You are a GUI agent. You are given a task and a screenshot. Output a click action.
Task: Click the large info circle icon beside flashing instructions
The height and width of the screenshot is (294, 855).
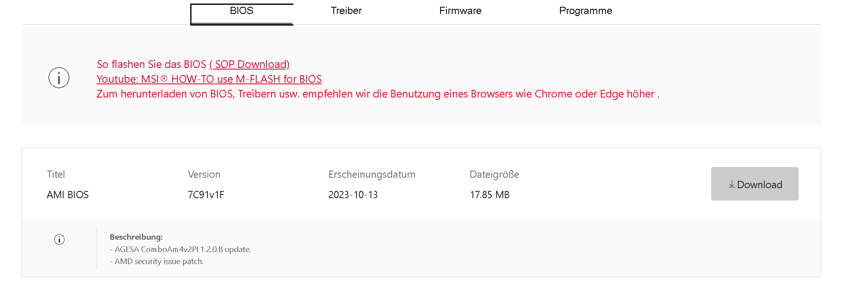tap(59, 77)
